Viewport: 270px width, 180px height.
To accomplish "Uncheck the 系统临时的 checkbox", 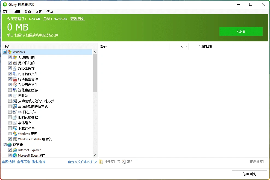I will [x=10, y=57].
